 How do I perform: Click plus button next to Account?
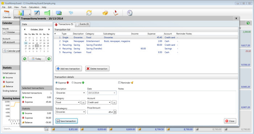click(114, 102)
